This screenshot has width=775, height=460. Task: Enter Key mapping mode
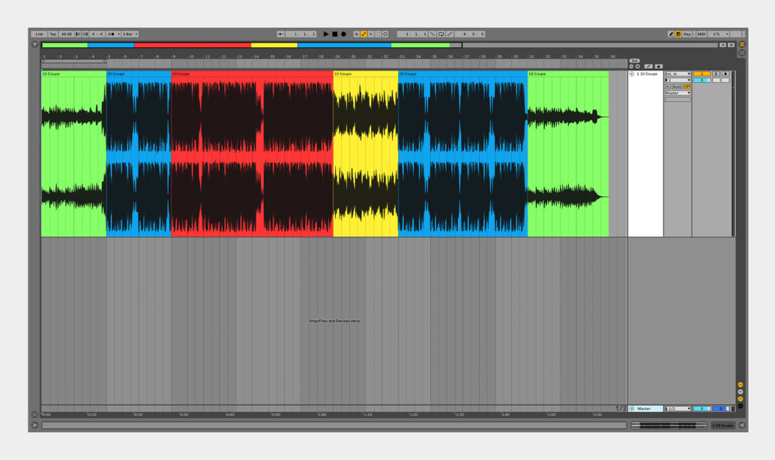pos(687,34)
